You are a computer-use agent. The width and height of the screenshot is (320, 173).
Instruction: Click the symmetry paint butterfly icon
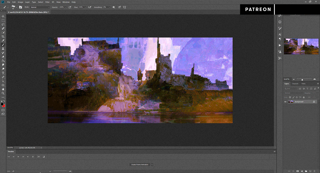(x=124, y=7)
